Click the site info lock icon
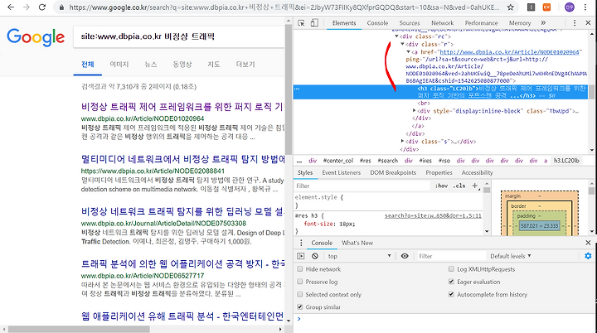This screenshot has height=333, width=597. click(x=61, y=7)
